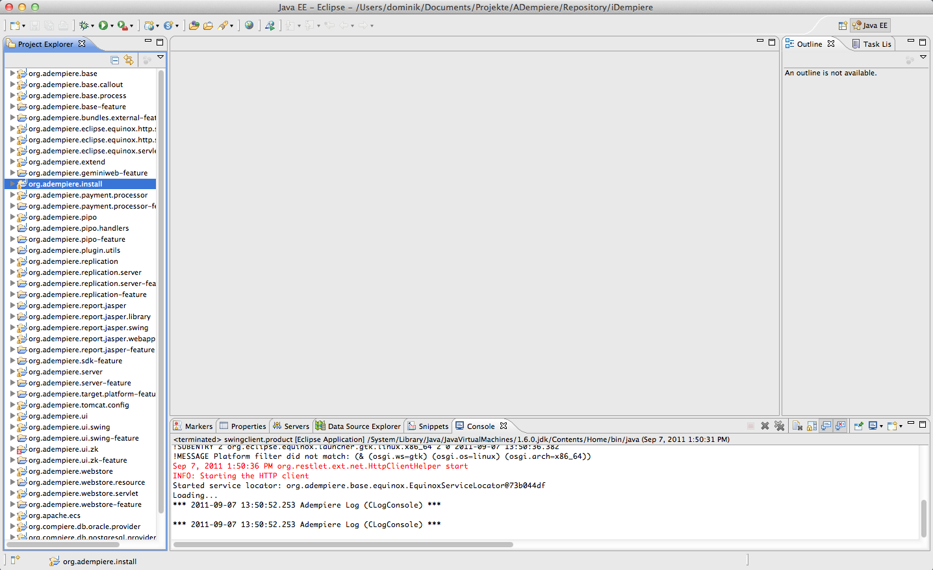Toggle Show Console When Standard Out Changes

coord(826,426)
